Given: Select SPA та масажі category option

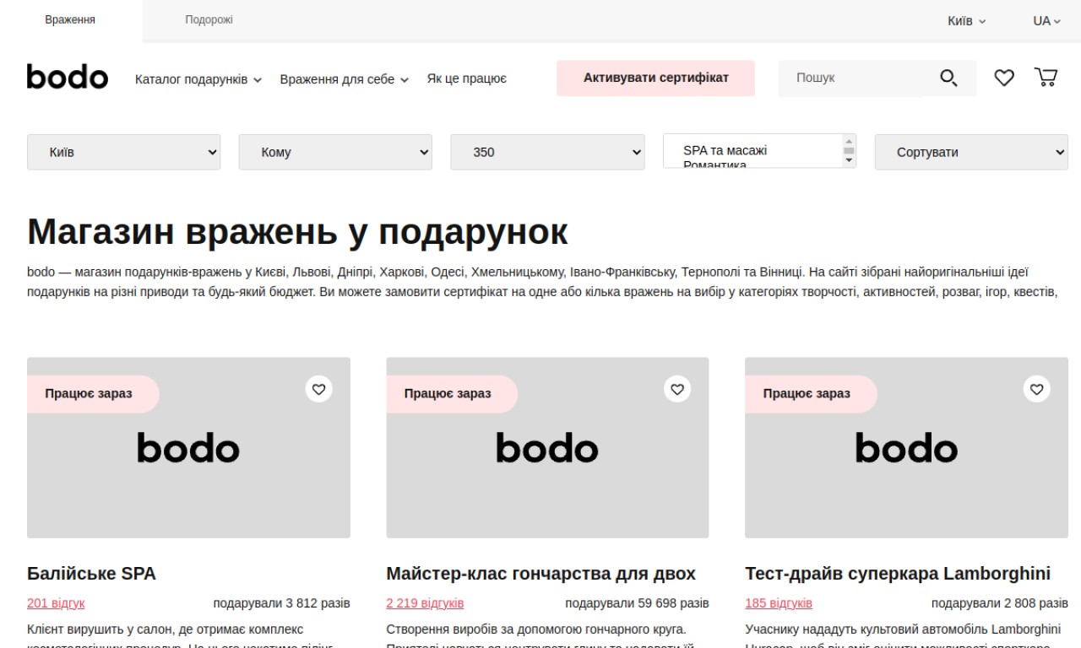Looking at the screenshot, I should pos(725,150).
